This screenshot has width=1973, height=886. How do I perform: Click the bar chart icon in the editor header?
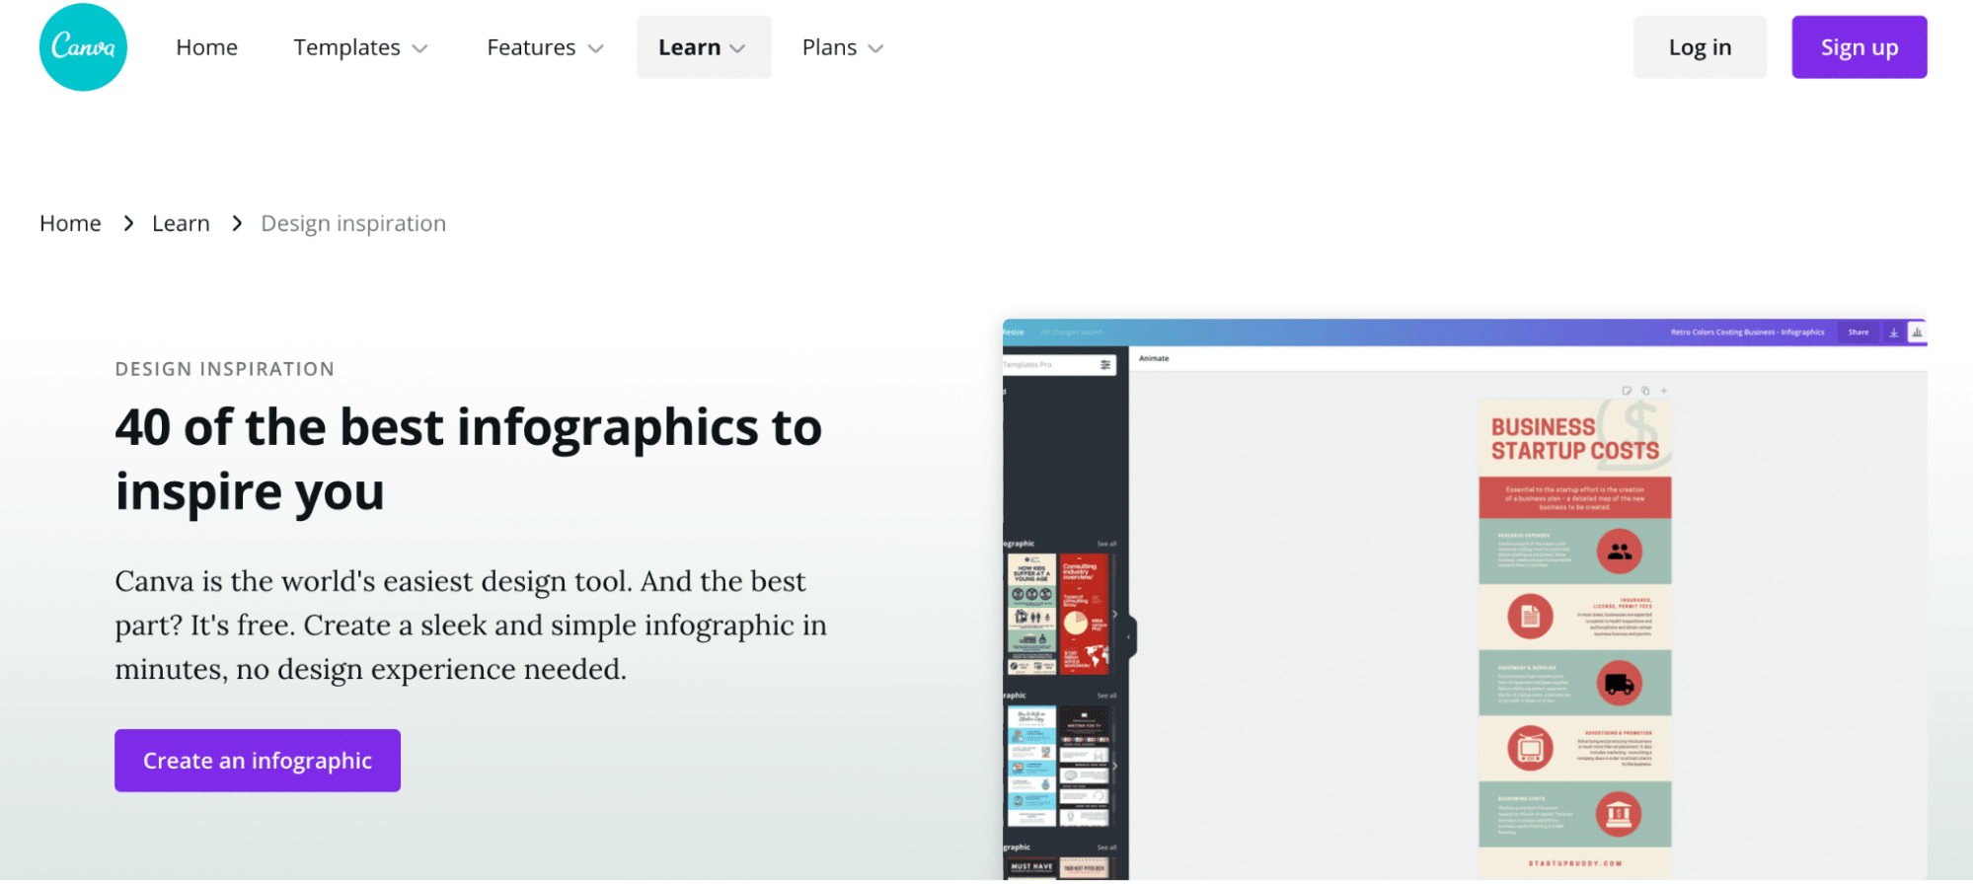(1917, 332)
